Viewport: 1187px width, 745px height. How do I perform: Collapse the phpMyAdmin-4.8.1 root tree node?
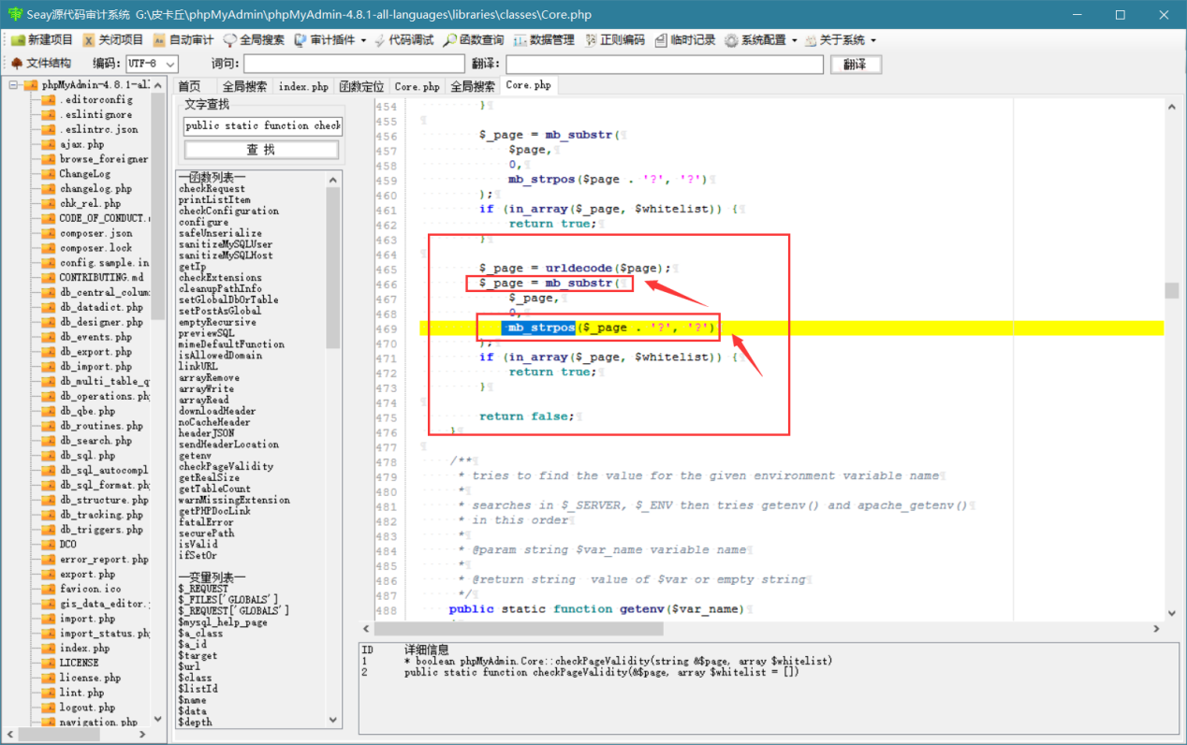coord(14,85)
